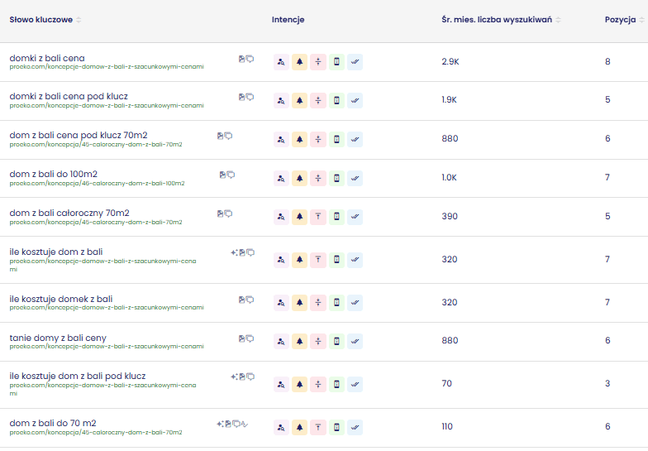Click speech bubble icon beside tanie domy z bali ceny

[x=250, y=339]
